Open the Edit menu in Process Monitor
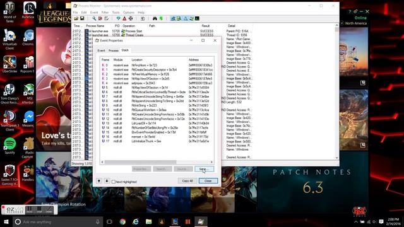Screen dimensions: 404x227 click(x=84, y=13)
